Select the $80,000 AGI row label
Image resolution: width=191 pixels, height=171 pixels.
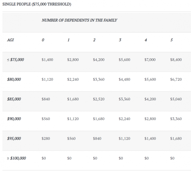[14, 80]
